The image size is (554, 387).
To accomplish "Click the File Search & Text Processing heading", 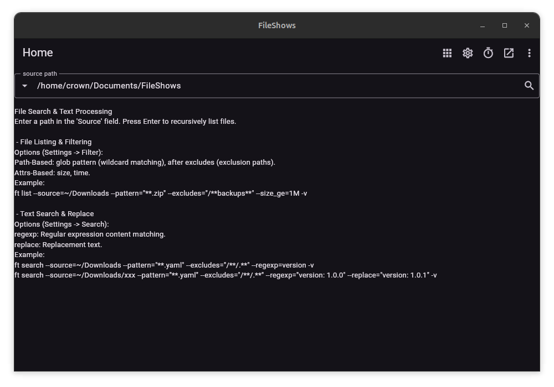I will pos(63,111).
